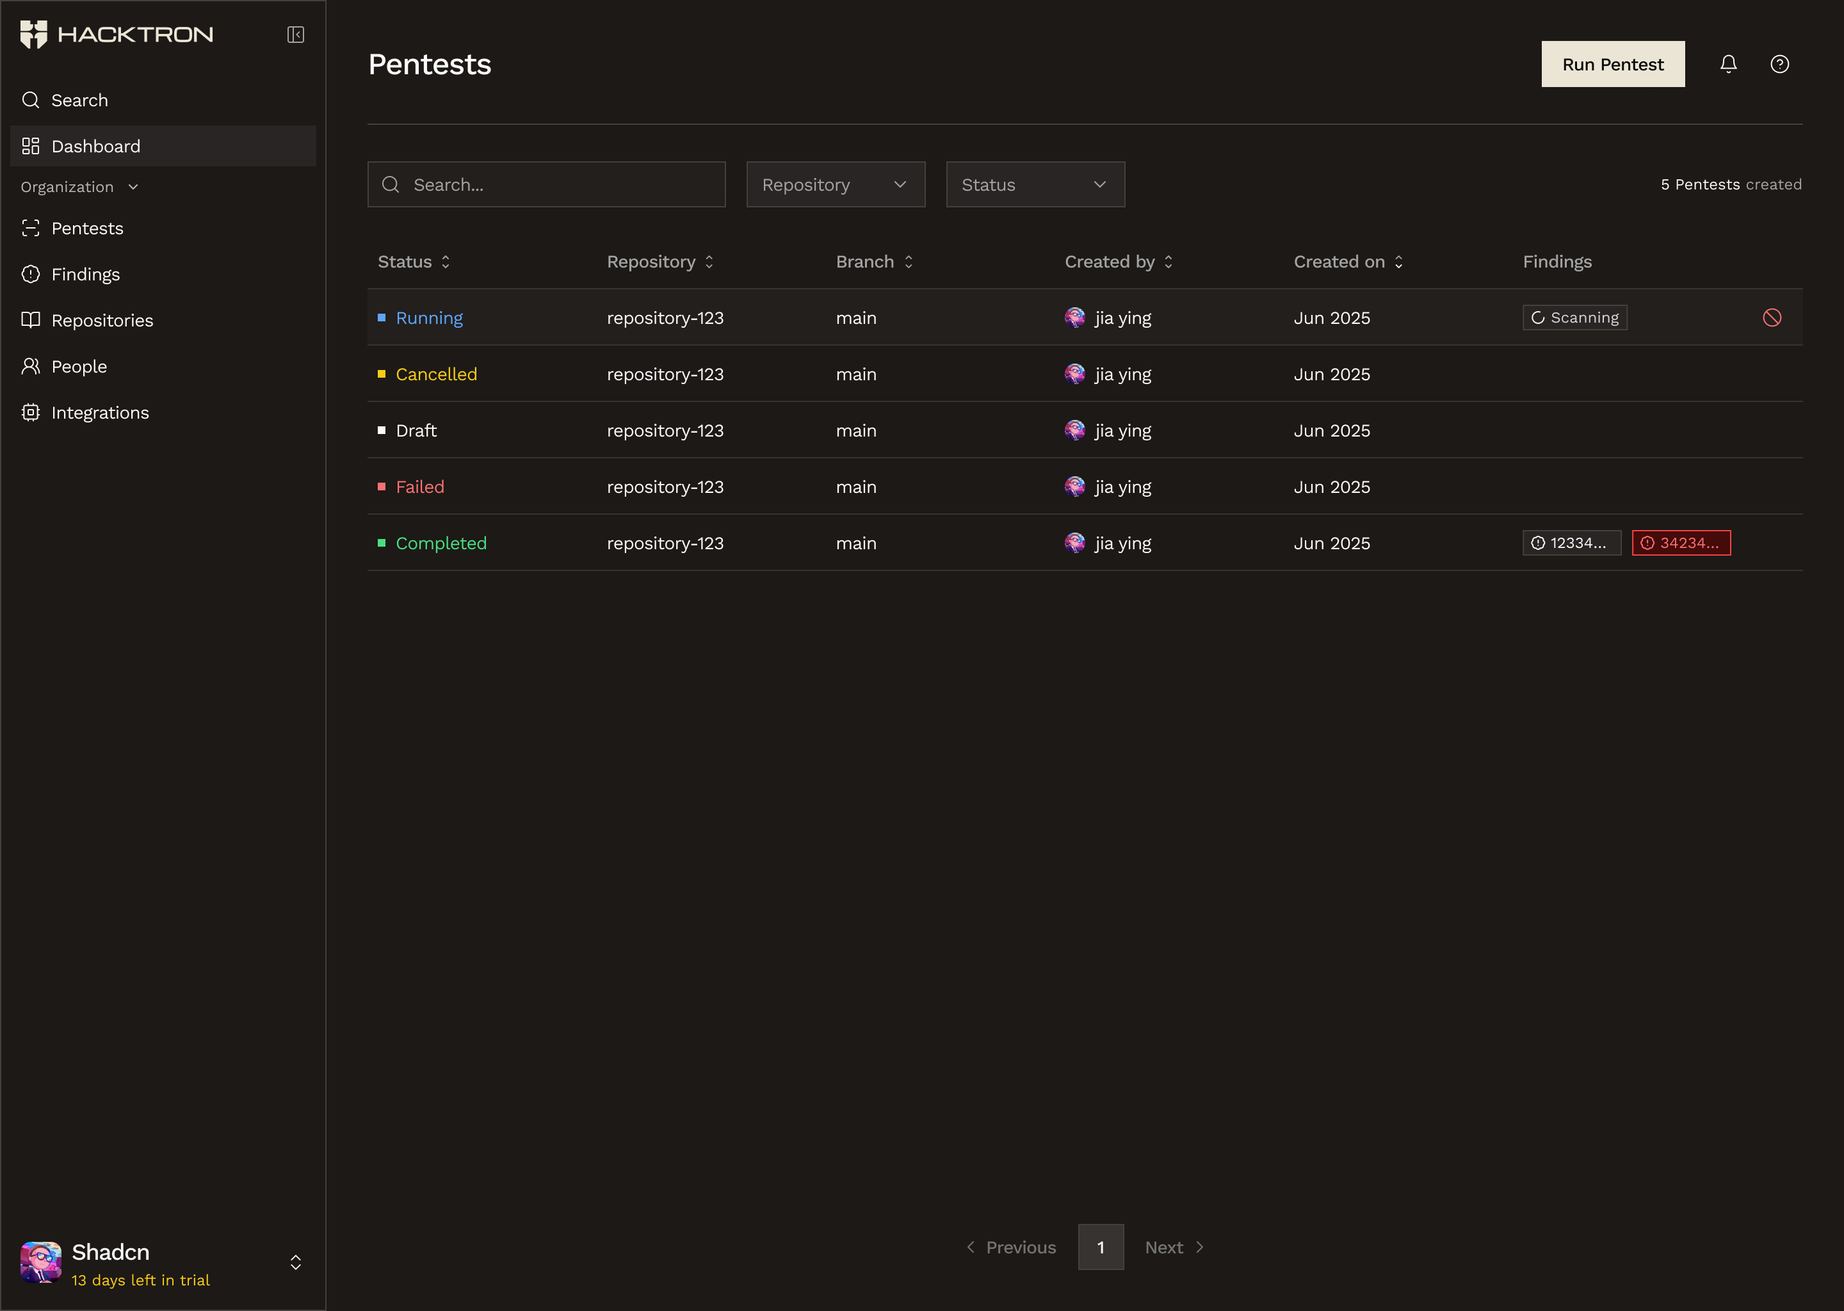Sort the table by Status column
This screenshot has height=1311, width=1844.
414,262
